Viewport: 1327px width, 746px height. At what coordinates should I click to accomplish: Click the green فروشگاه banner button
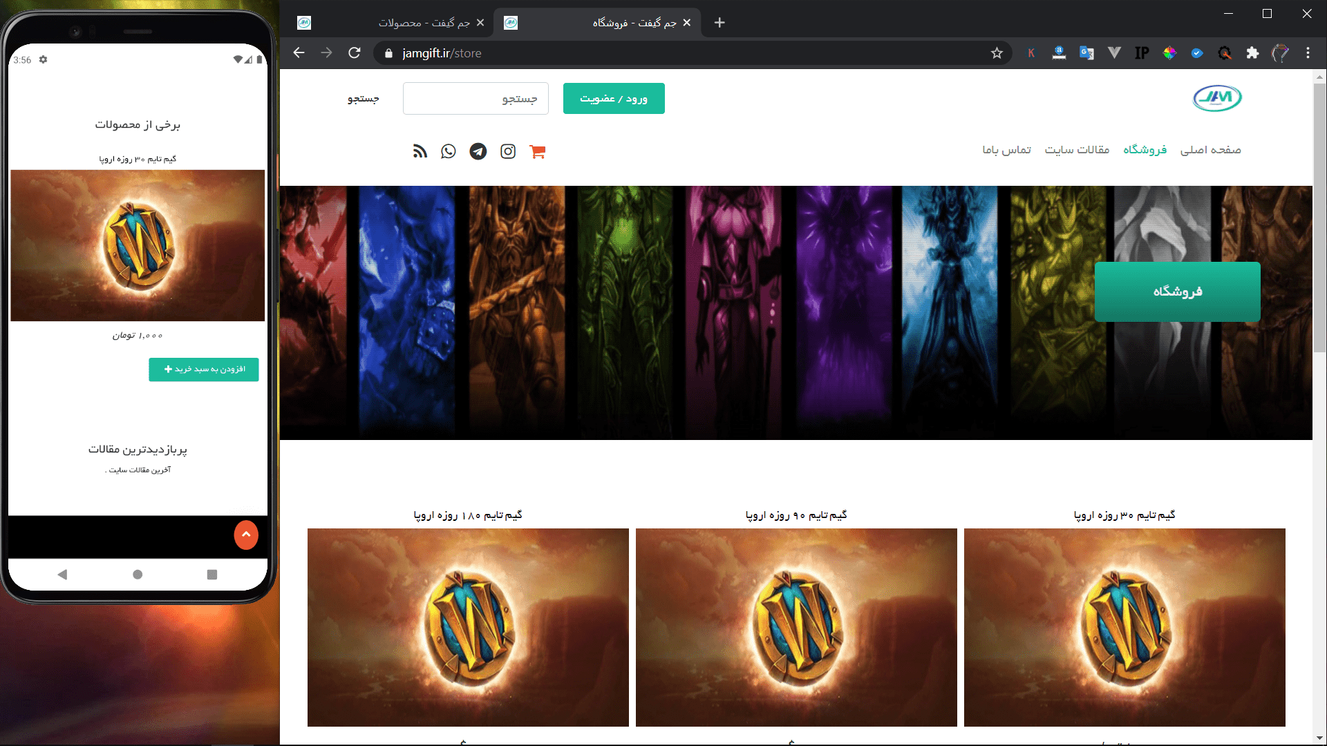[1177, 291]
